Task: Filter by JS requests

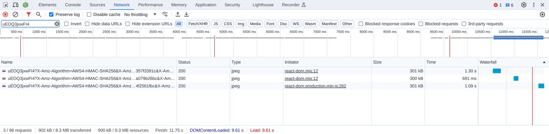Action: coord(216,24)
